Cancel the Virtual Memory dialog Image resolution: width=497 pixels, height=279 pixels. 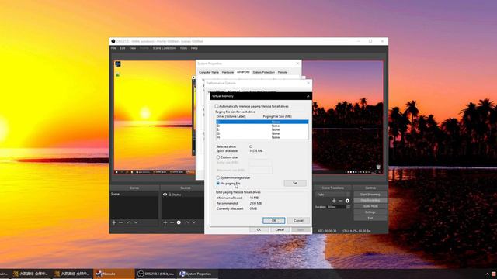(x=298, y=220)
